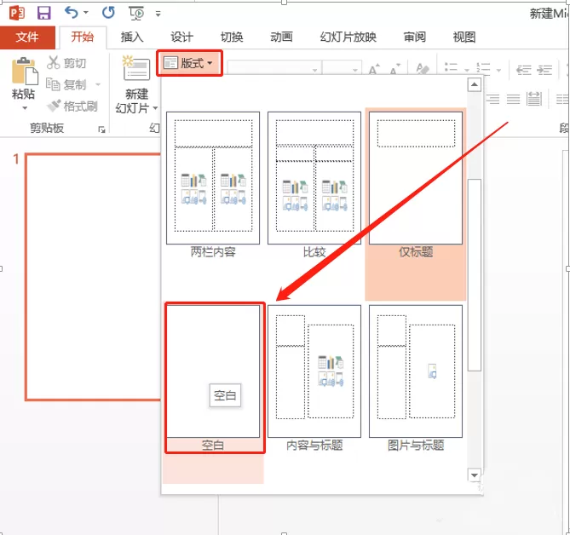Clear all formatting icon
The width and height of the screenshot is (570, 535).
423,68
